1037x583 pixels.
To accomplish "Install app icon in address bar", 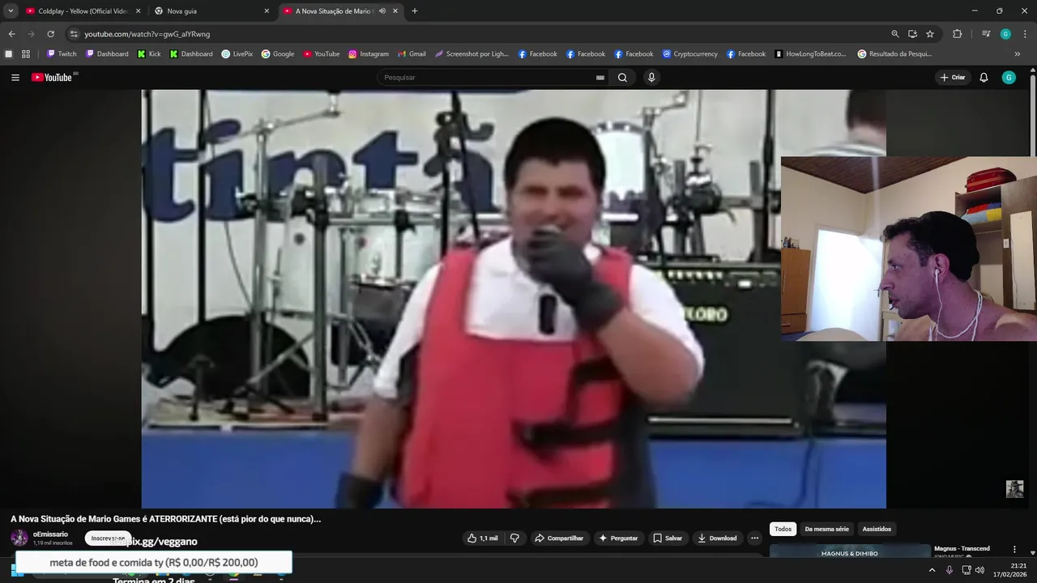I will (x=912, y=34).
